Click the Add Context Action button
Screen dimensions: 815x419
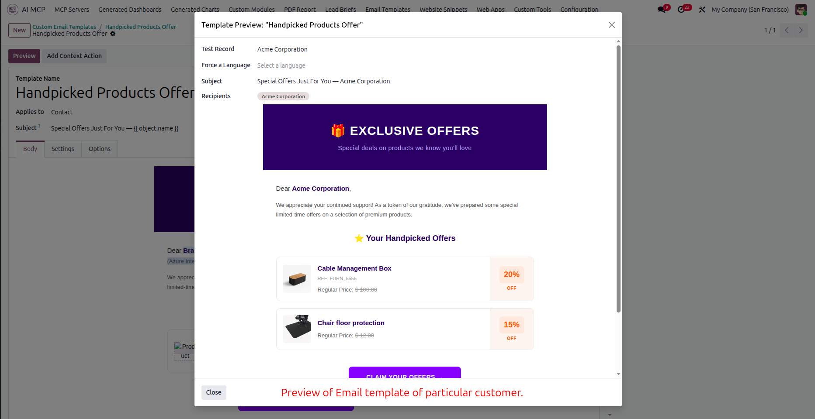click(74, 56)
